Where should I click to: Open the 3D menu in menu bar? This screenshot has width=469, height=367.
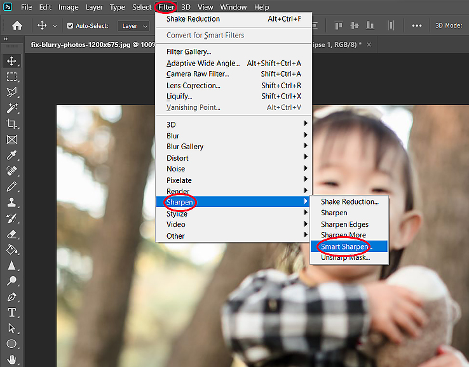186,7
